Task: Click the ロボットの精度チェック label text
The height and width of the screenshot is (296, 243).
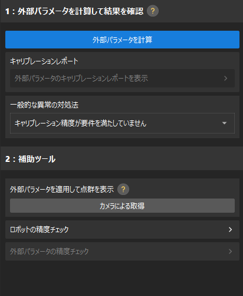Action: tap(40, 230)
